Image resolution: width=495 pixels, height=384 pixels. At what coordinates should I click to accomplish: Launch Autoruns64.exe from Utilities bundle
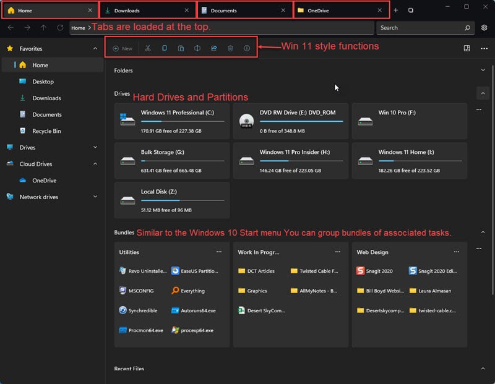pyautogui.click(x=194, y=310)
